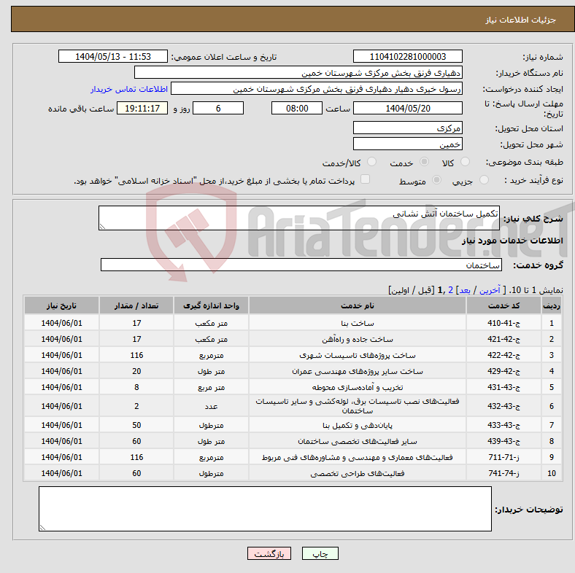The height and width of the screenshot is (573, 575).
Task: Click the بازگشت back button
Action: [269, 553]
